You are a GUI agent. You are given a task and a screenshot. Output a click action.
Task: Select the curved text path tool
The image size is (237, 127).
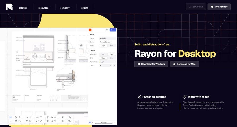coord(37,121)
